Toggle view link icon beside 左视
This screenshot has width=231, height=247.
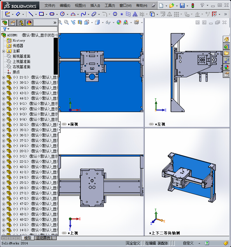[x=151, y=124]
